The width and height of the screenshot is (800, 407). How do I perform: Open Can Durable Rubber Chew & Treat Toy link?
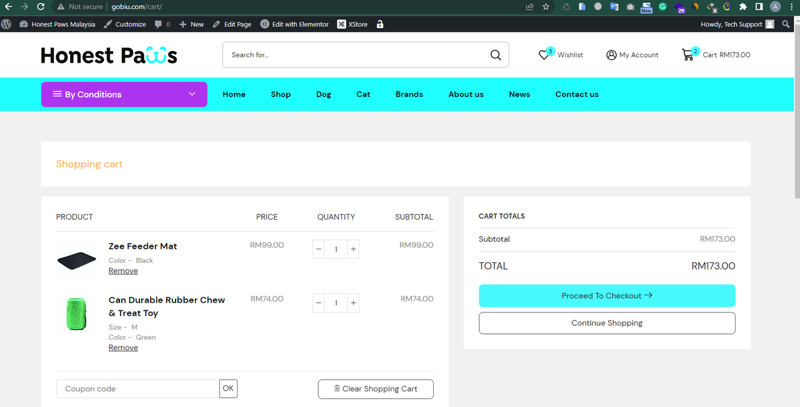(167, 306)
